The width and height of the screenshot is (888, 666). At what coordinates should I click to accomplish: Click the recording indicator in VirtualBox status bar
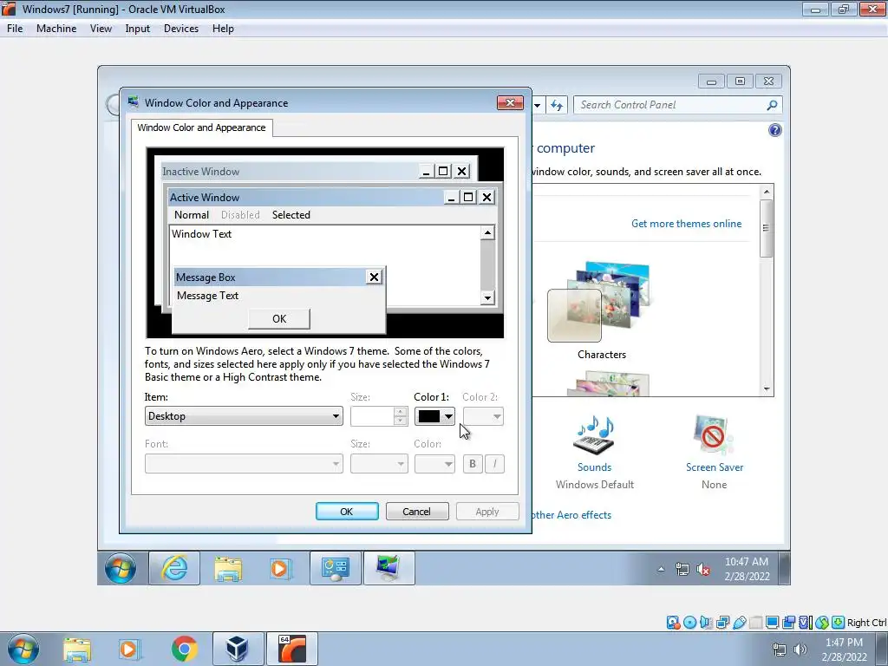click(x=788, y=623)
